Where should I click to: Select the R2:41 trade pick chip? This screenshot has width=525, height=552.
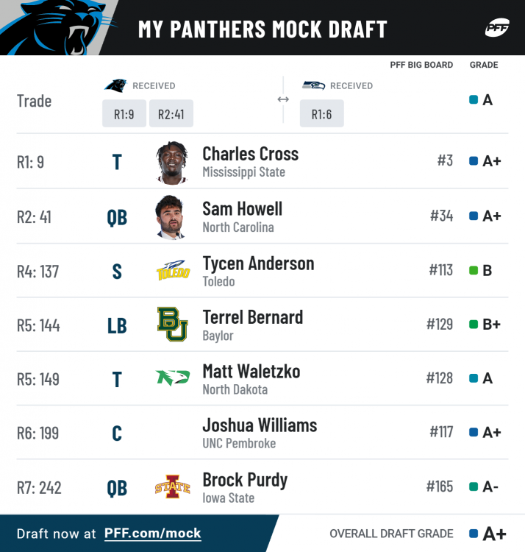click(x=171, y=113)
